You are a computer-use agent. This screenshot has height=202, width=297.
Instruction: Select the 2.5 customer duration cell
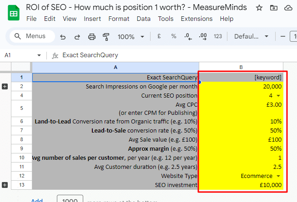tap(241, 167)
